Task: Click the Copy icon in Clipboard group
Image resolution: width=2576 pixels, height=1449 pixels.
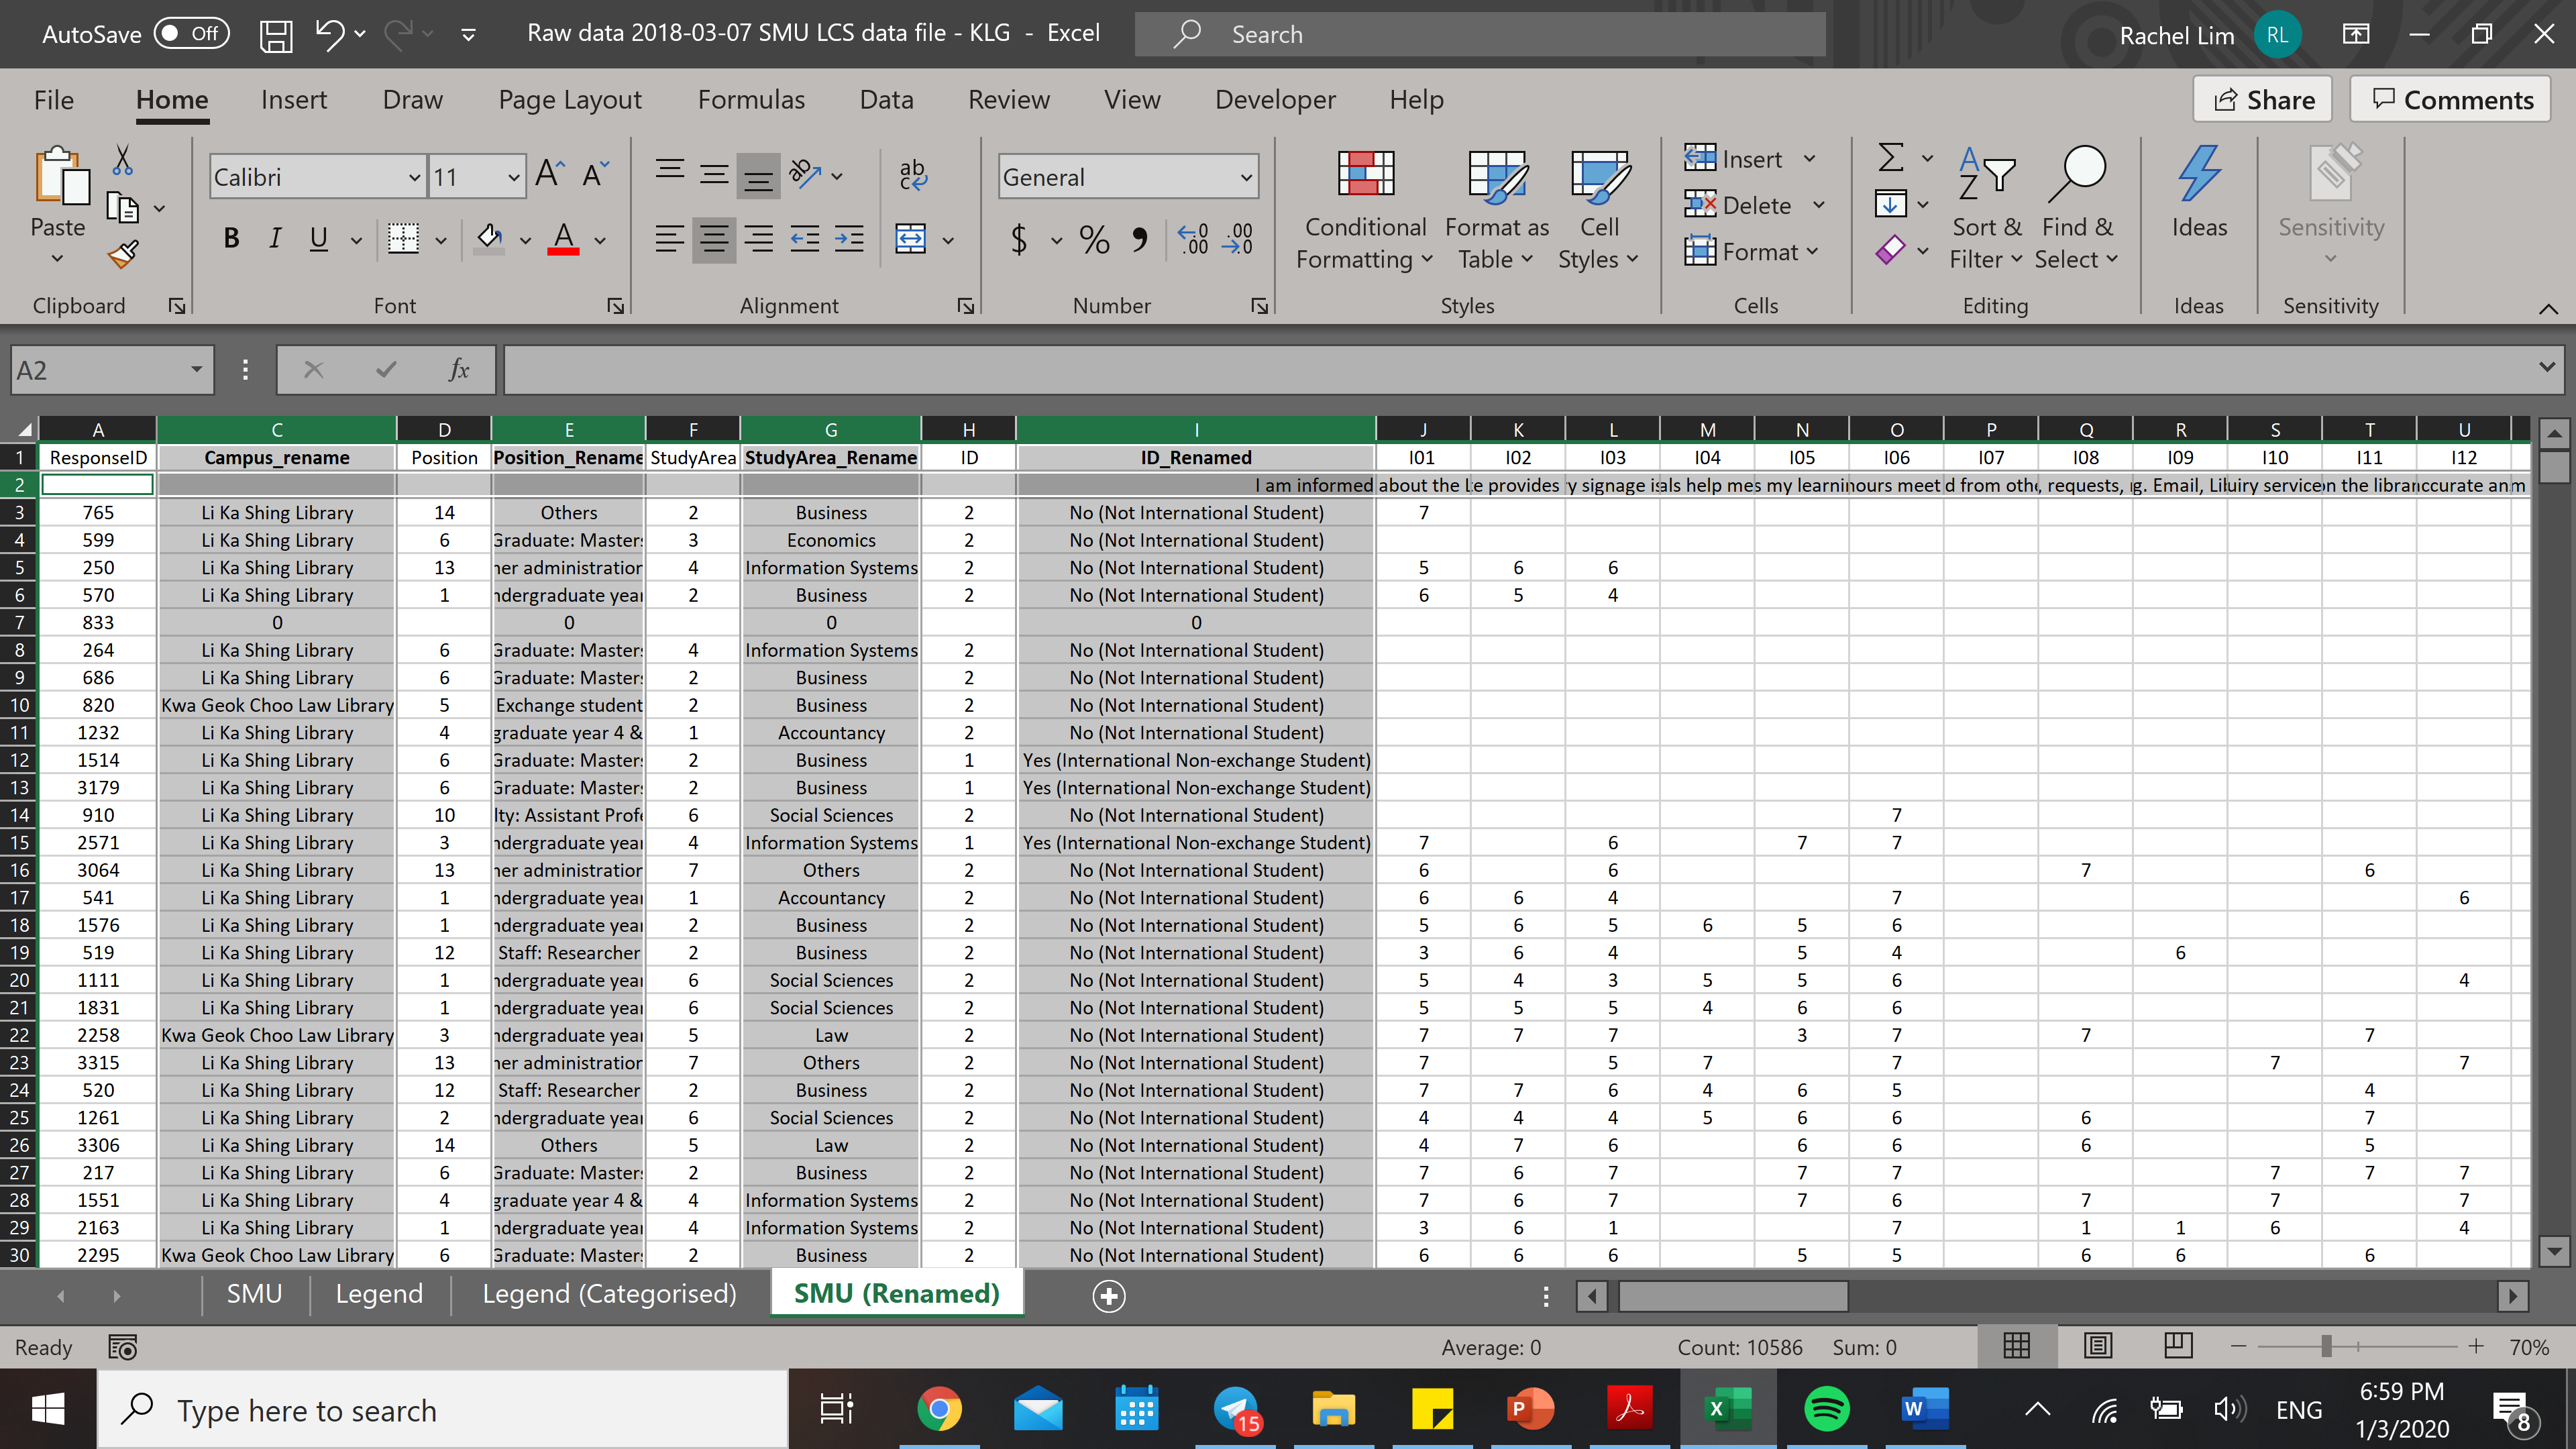Action: [x=122, y=208]
